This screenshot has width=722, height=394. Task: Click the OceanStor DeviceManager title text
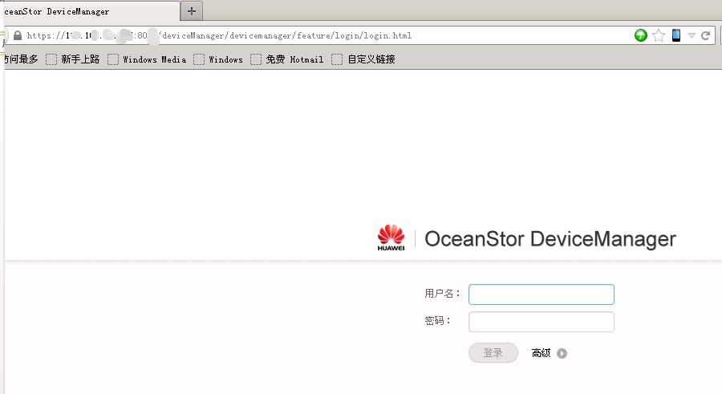(x=550, y=238)
